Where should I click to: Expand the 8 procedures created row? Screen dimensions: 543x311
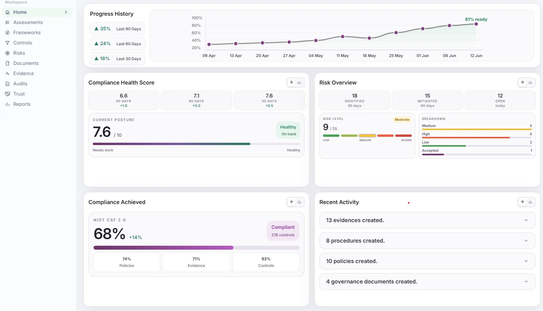coord(427,241)
